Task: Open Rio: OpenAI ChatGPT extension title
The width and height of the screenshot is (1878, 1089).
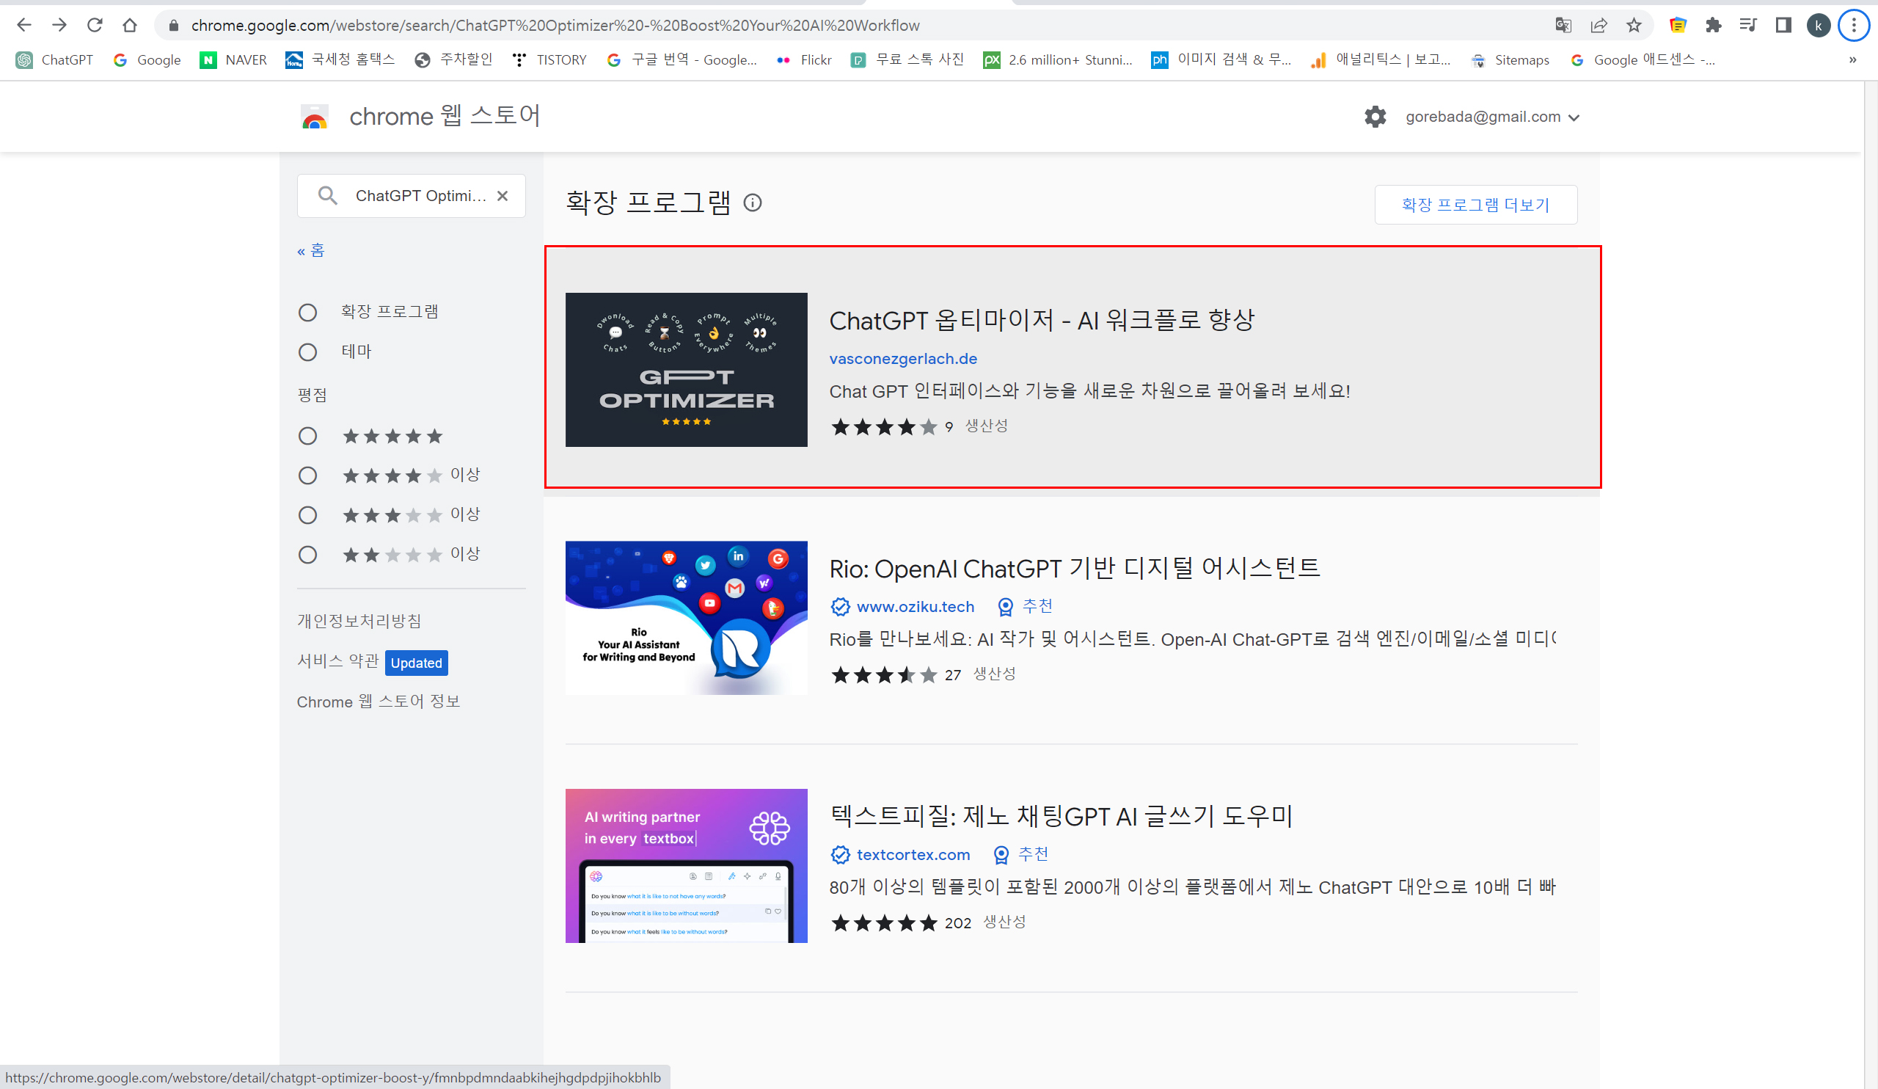Action: [1075, 569]
